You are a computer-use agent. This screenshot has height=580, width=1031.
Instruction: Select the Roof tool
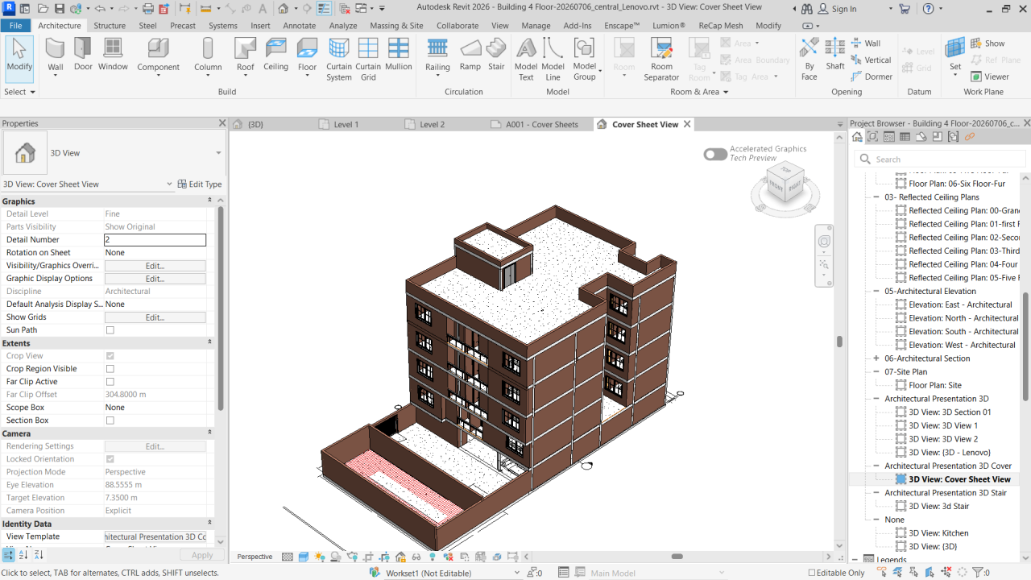[245, 56]
